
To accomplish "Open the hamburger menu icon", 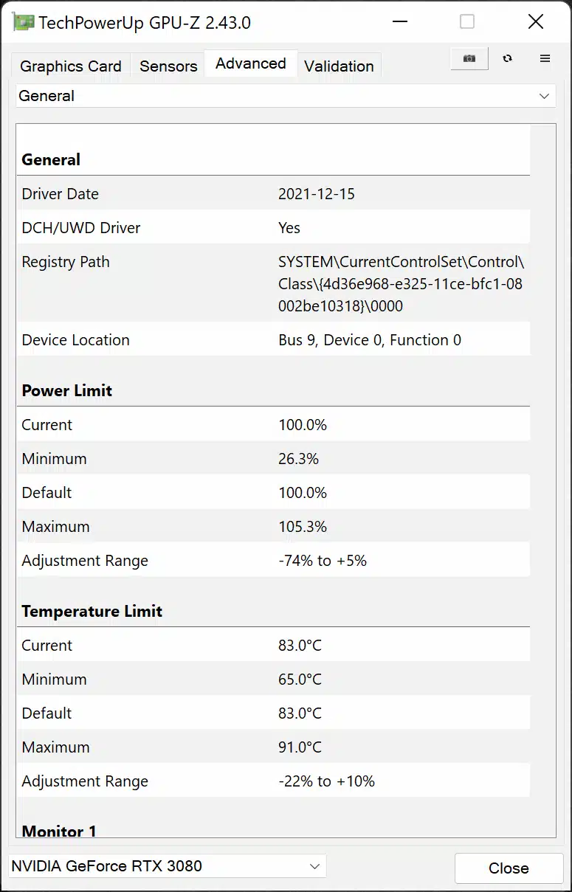I will point(545,59).
